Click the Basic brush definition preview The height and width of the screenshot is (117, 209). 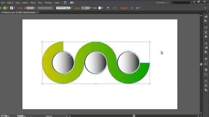click(x=63, y=8)
